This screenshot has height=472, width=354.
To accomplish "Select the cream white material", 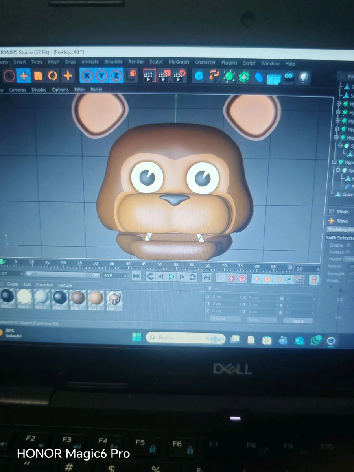I will coord(24,298).
